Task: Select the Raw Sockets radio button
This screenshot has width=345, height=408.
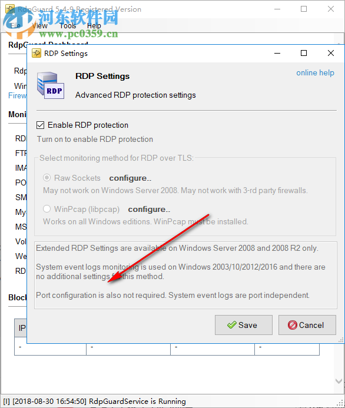Action: click(x=47, y=178)
